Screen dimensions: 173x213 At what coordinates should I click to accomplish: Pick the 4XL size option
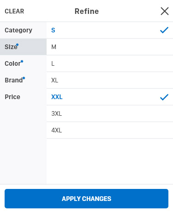(x=110, y=131)
